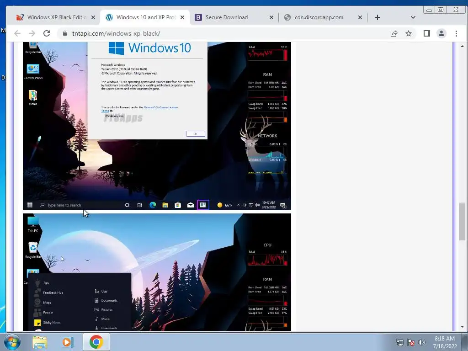
Task: Click the vertical scrollbar thumb
Action: click(462, 222)
